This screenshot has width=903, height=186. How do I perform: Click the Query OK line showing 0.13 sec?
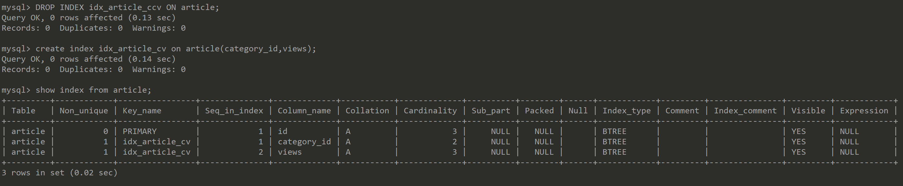coord(88,18)
